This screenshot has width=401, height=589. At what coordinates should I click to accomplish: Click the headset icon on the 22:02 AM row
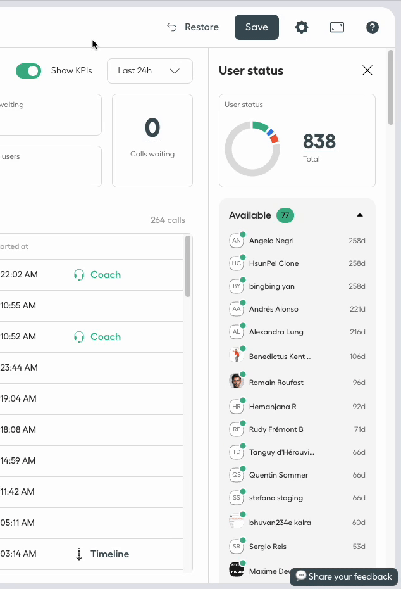click(x=79, y=275)
